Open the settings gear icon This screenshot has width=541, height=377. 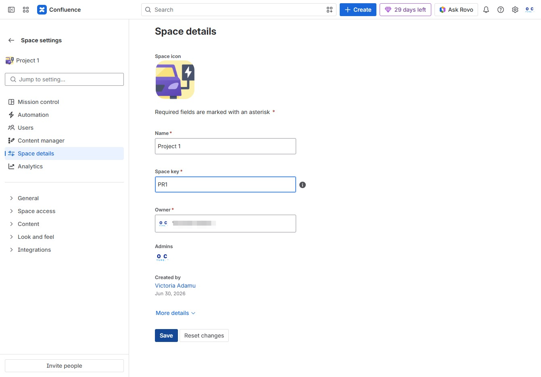coord(515,10)
